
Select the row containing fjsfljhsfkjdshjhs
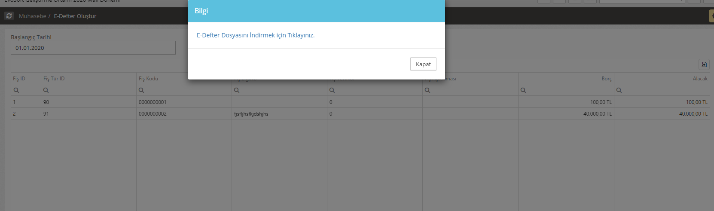(x=251, y=114)
